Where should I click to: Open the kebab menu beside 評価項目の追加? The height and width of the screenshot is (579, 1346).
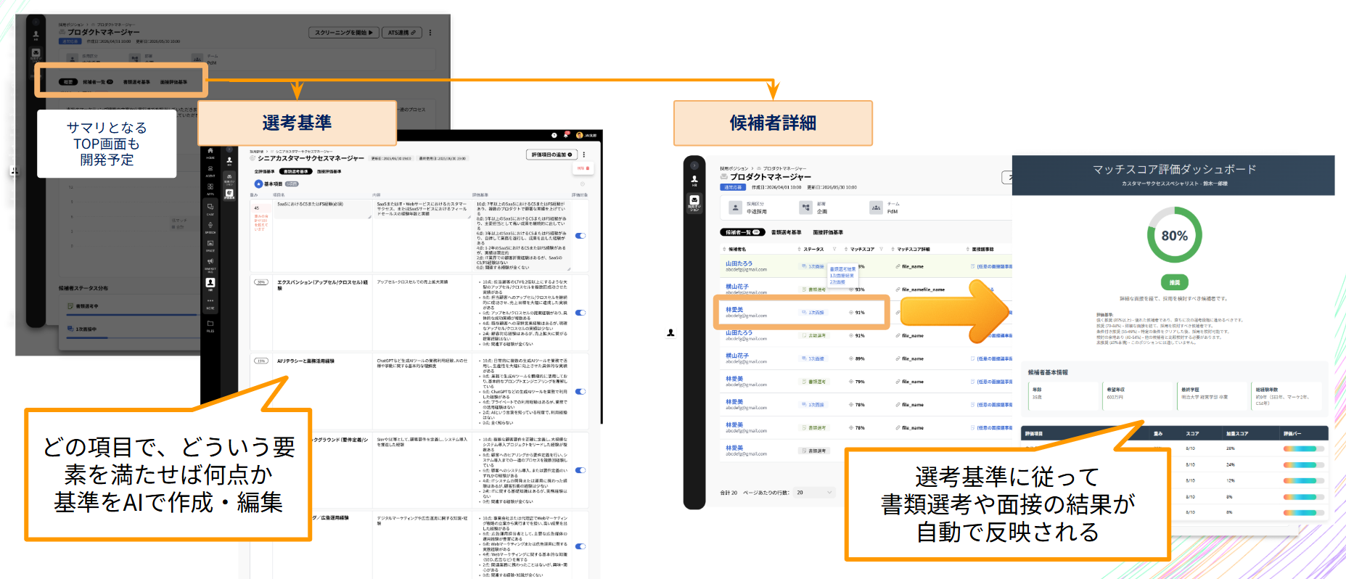[x=583, y=155]
